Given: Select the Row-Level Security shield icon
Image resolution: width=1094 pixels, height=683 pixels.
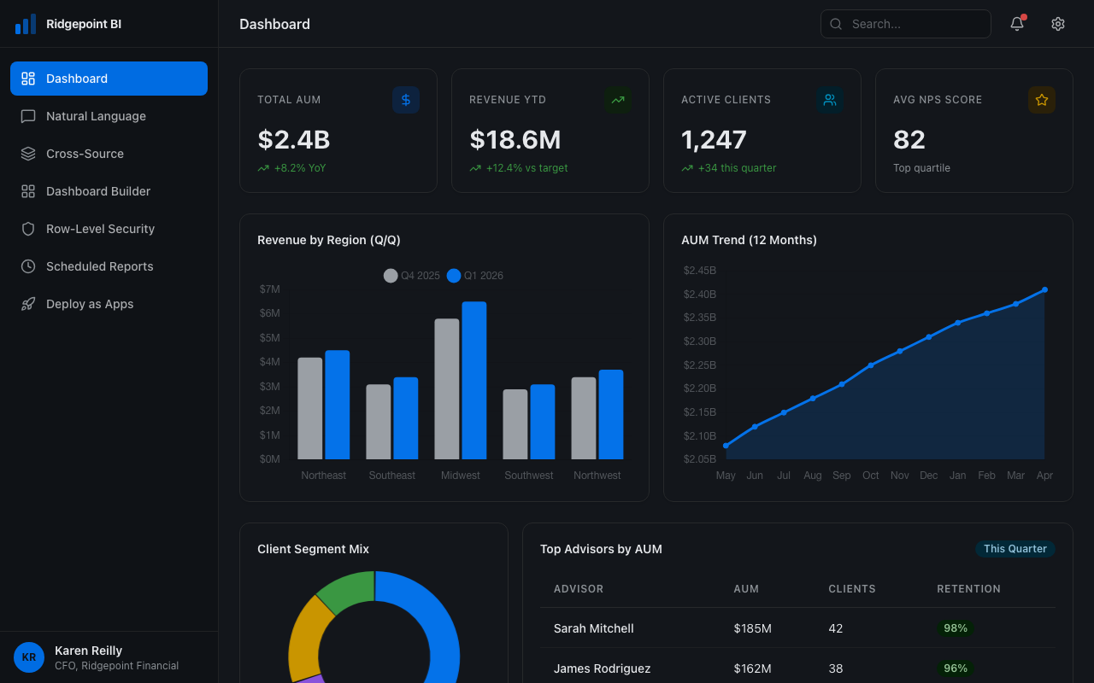Looking at the screenshot, I should coord(27,229).
